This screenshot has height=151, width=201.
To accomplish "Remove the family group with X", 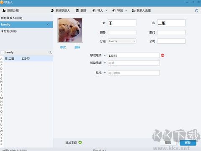I will click(48, 25).
